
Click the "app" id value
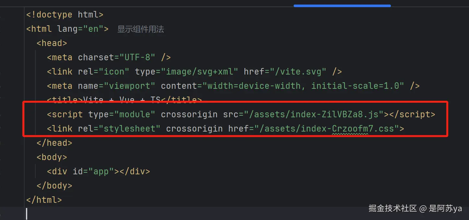point(101,171)
